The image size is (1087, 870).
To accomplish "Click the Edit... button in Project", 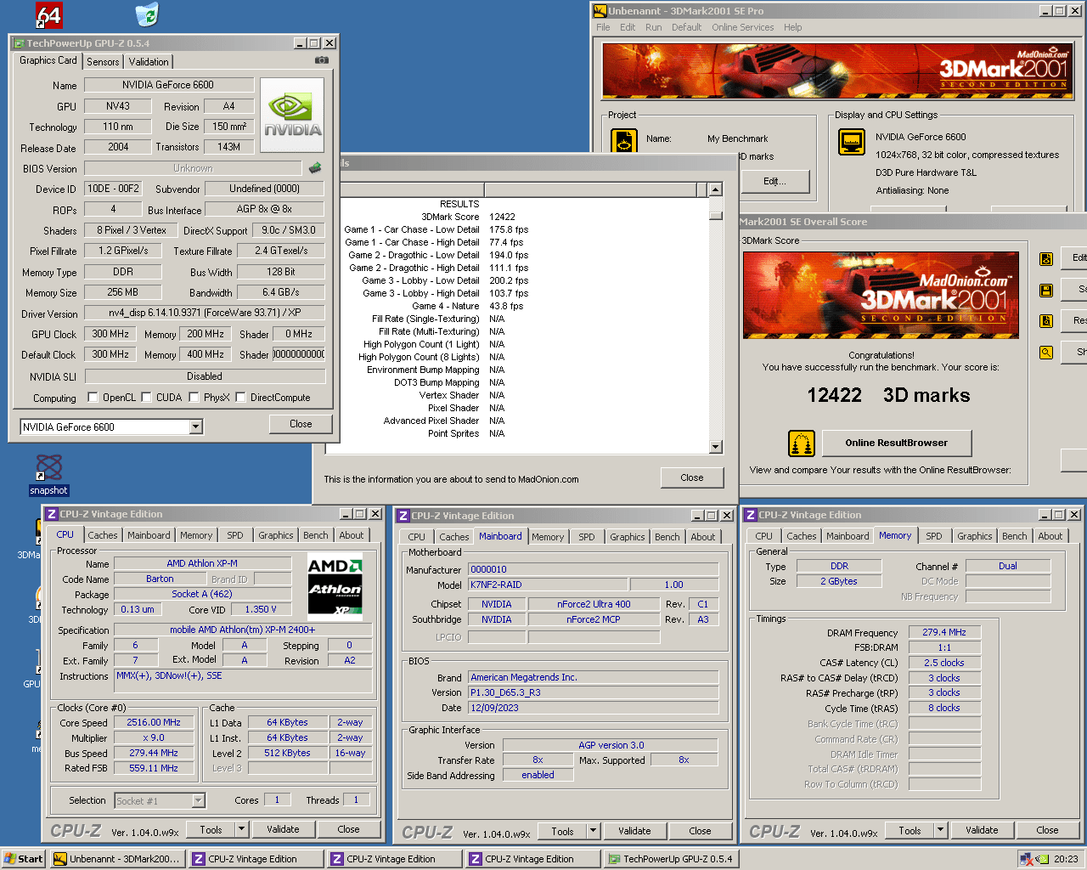I will (x=774, y=181).
